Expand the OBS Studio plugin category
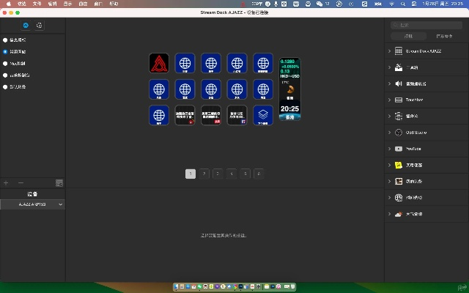Image resolution: width=469 pixels, height=293 pixels. [388, 133]
